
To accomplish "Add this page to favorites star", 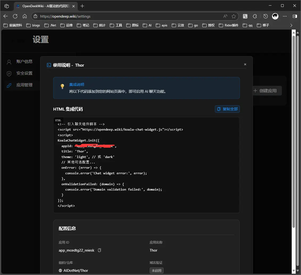I will (x=234, y=16).
